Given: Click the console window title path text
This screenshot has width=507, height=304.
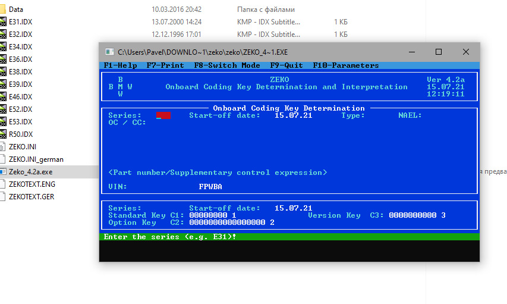Looking at the screenshot, I should (203, 52).
